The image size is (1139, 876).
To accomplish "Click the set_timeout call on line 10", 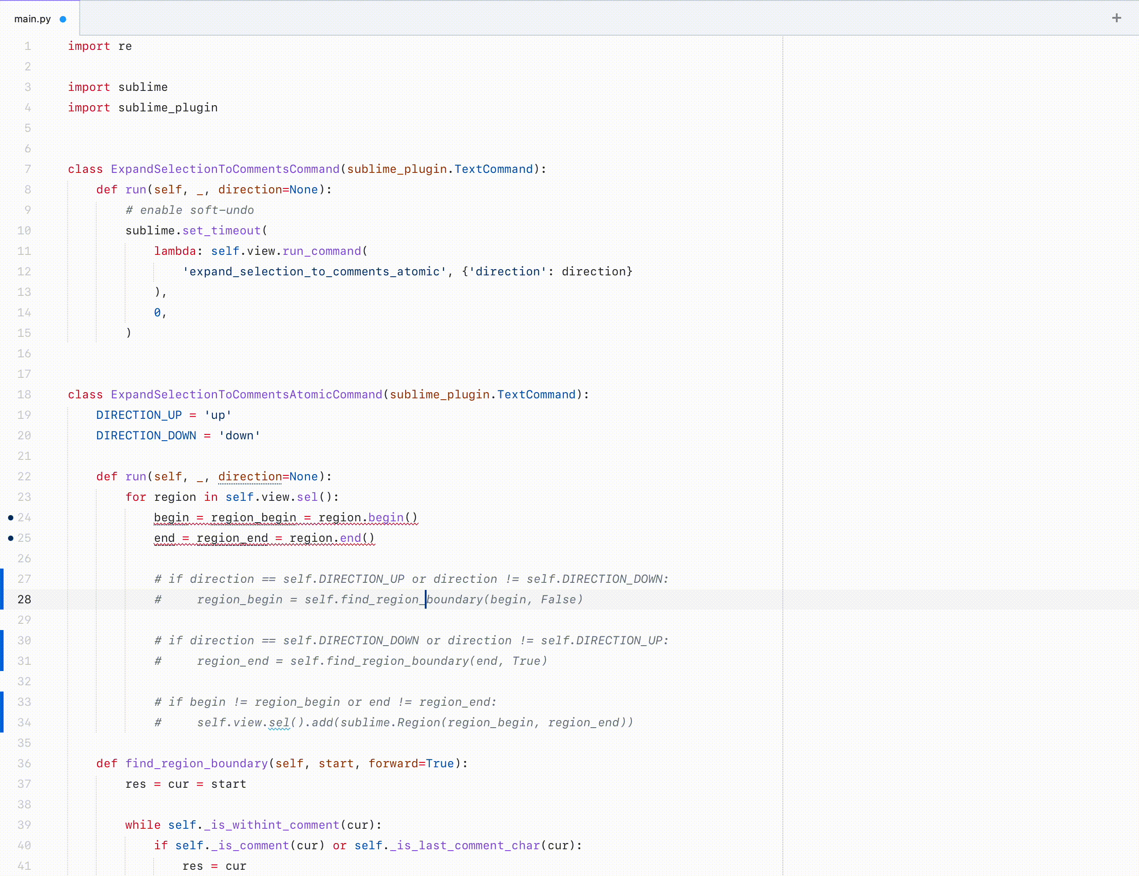I will [221, 230].
